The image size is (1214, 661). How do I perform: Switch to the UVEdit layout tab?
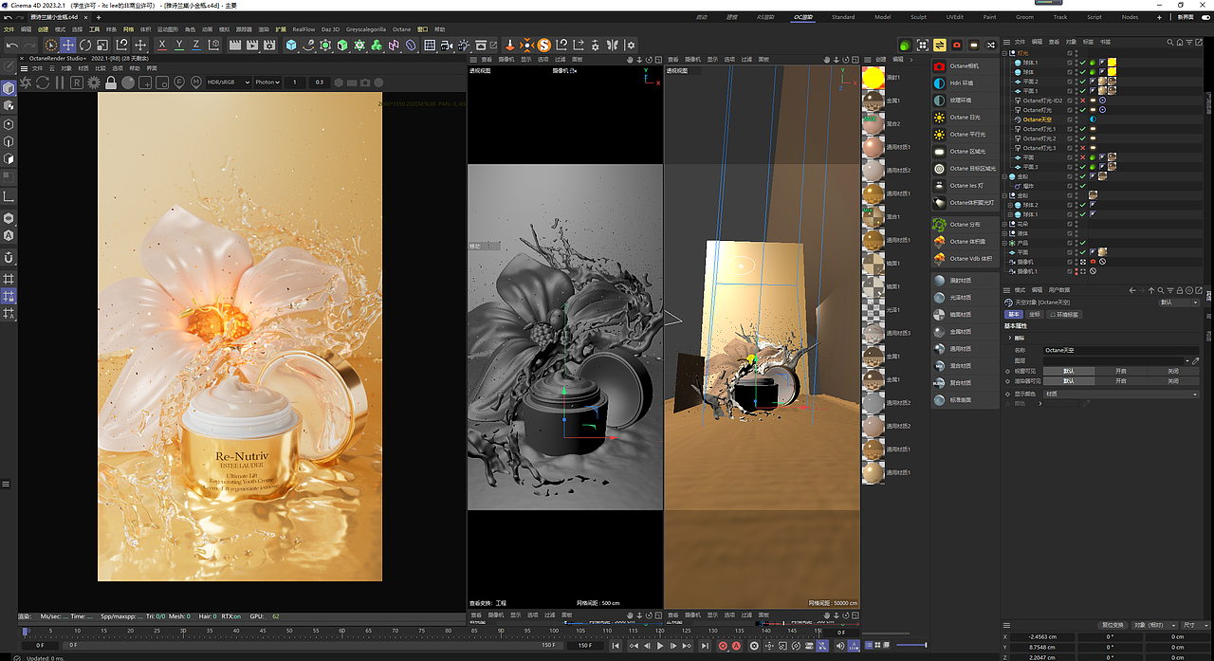pos(955,17)
